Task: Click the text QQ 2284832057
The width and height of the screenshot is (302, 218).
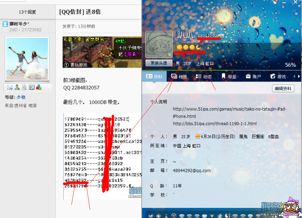Action: click(81, 88)
